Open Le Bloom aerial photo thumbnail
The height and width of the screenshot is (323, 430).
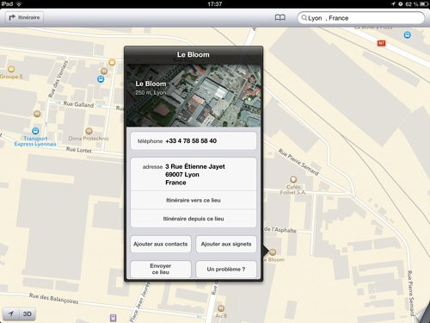click(x=193, y=96)
